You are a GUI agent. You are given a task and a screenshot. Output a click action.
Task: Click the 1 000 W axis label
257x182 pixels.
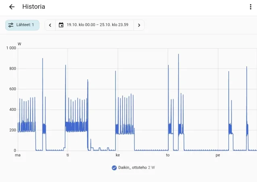11,48
